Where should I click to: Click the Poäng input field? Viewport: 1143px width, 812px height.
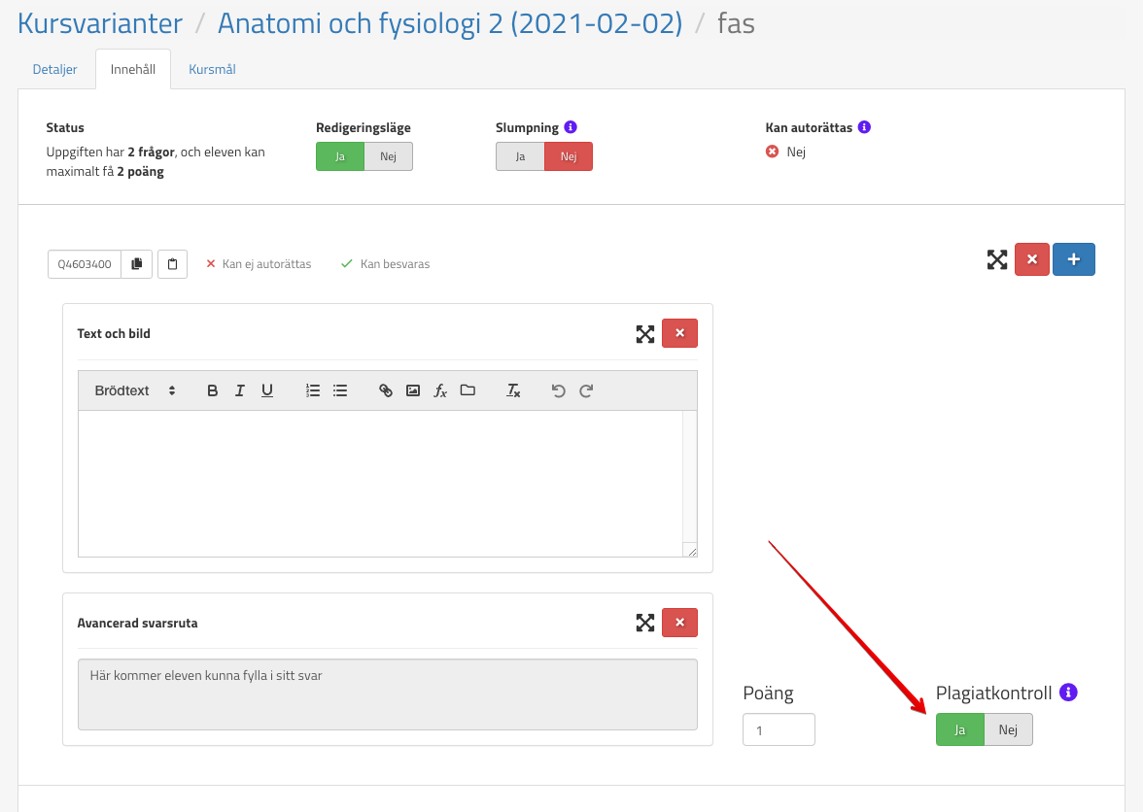coord(779,729)
